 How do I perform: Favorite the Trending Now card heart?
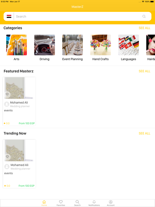7,157
